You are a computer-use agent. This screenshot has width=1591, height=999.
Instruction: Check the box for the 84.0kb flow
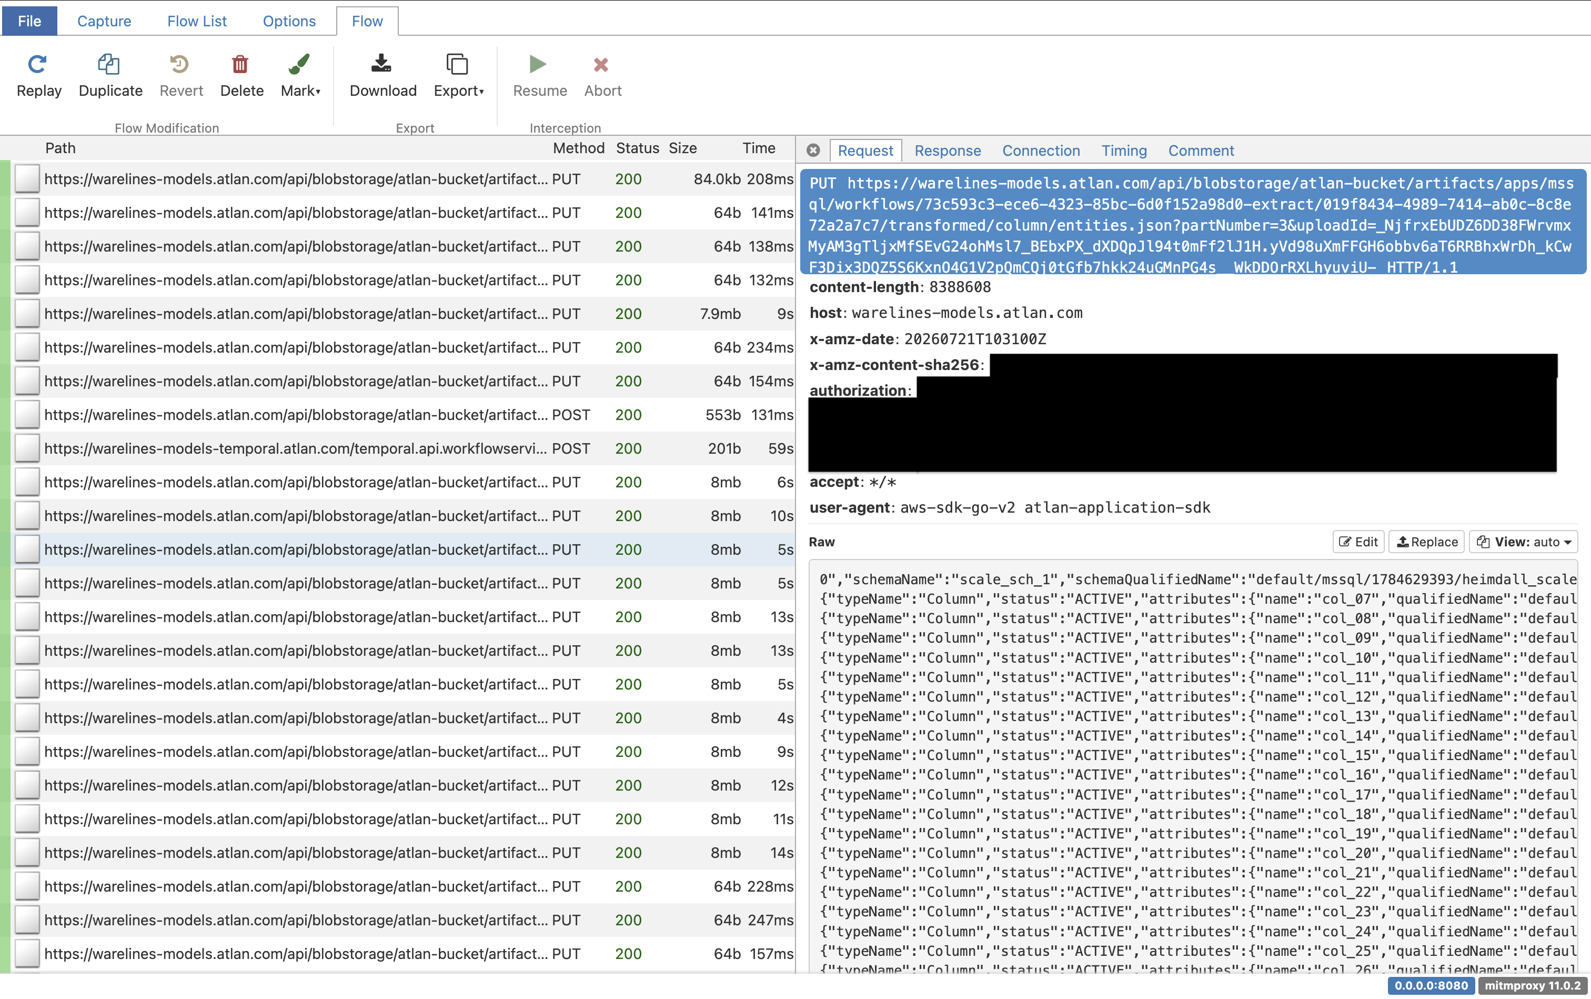coord(27,179)
